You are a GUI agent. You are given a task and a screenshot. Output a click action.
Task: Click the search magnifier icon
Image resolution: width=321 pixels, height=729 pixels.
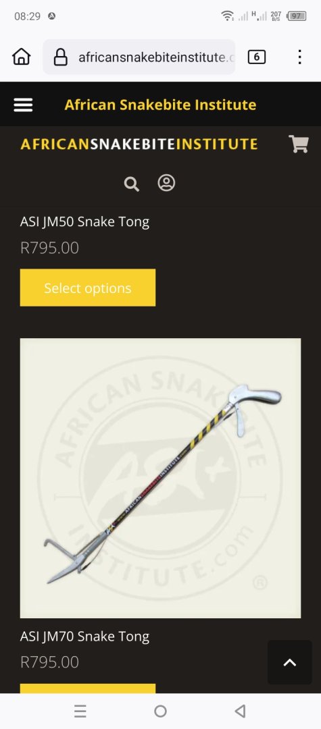point(132,184)
